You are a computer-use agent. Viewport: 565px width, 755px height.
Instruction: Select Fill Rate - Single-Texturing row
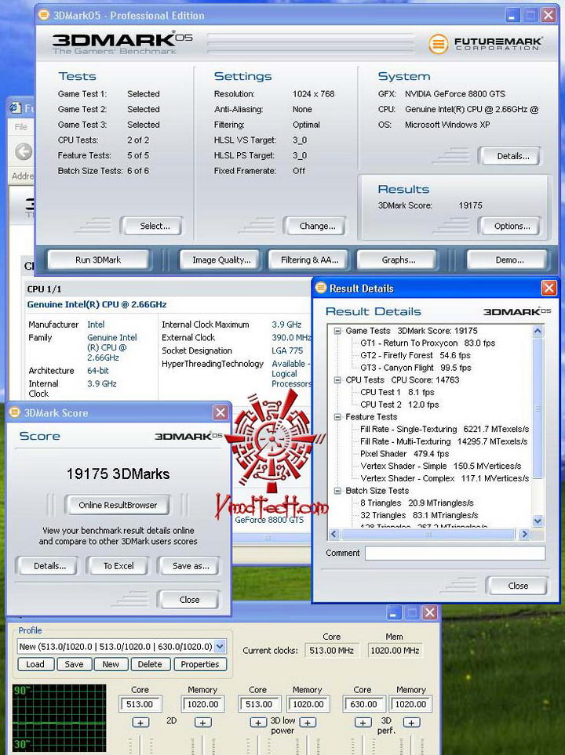pyautogui.click(x=444, y=429)
